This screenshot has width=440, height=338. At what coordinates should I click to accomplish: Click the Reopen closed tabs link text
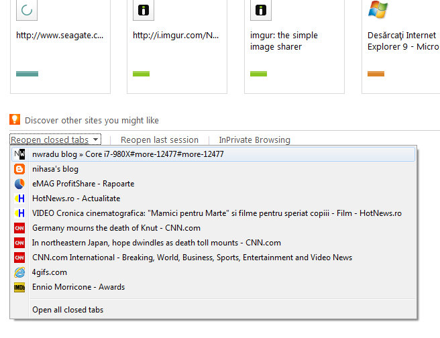click(x=50, y=139)
